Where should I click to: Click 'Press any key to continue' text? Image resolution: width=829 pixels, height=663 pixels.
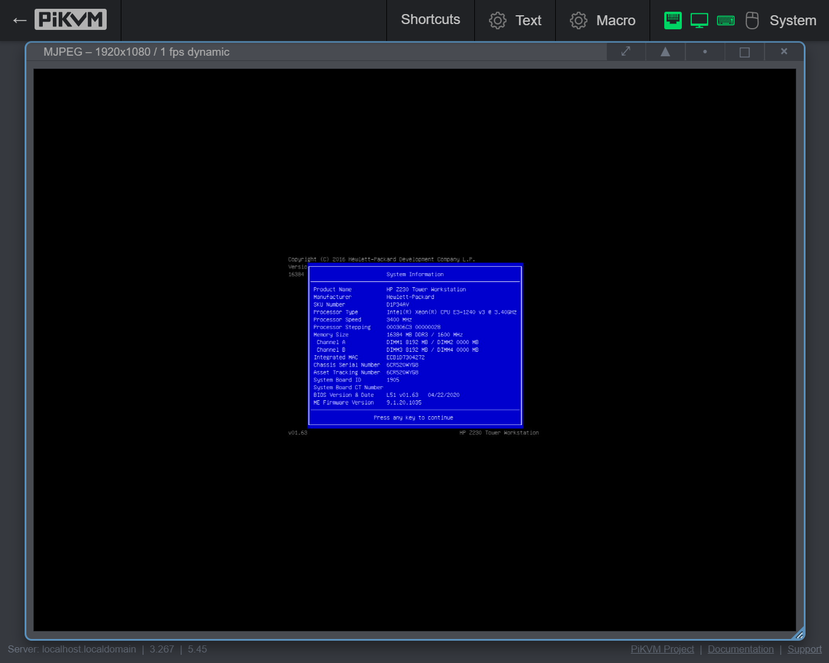coord(413,418)
